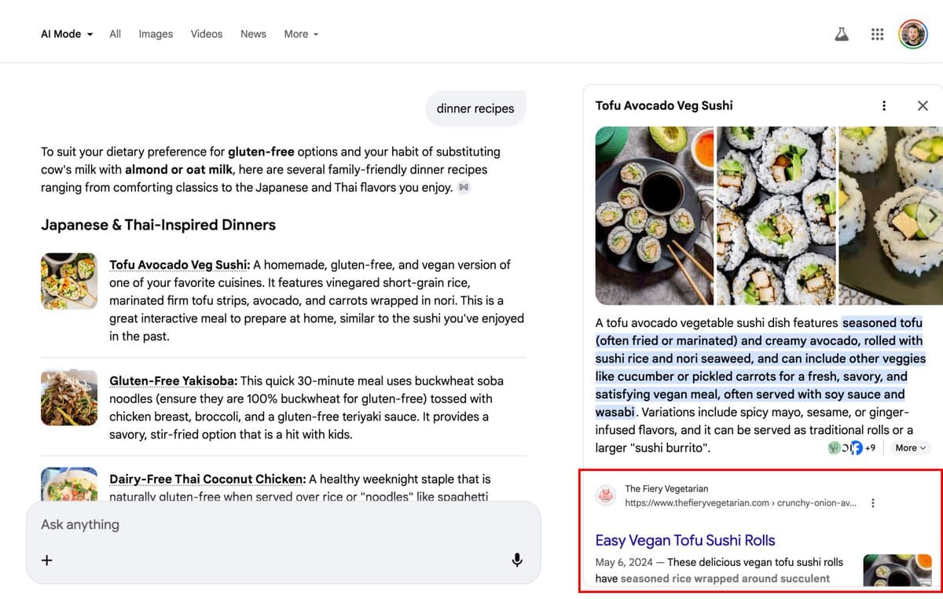Switch to the Images tab

(x=156, y=34)
